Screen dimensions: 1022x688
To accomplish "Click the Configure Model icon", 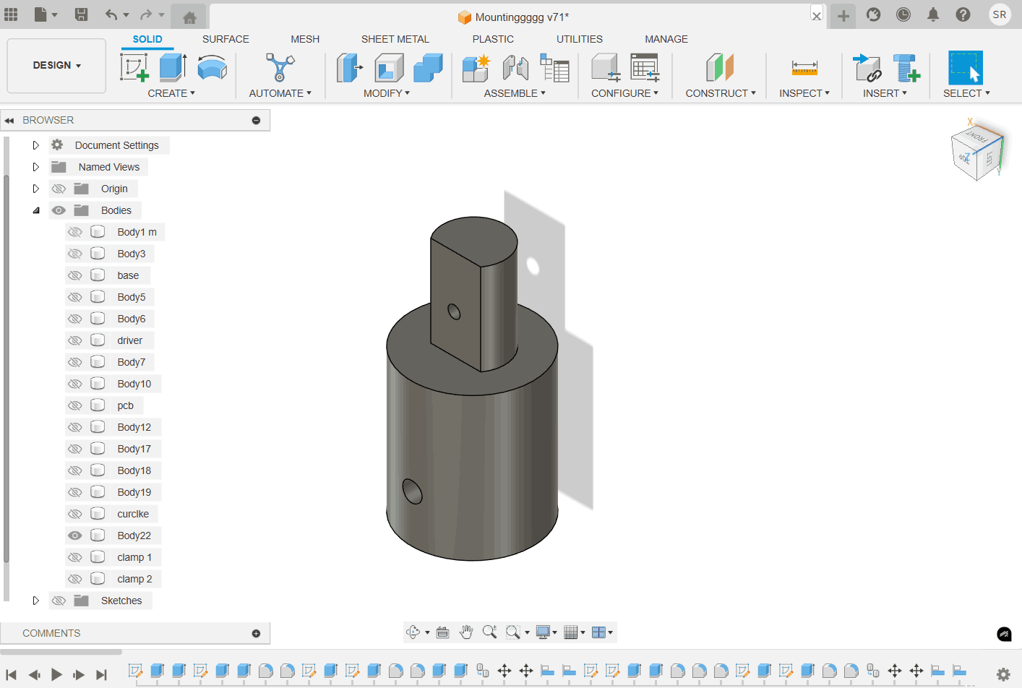I will (x=606, y=68).
